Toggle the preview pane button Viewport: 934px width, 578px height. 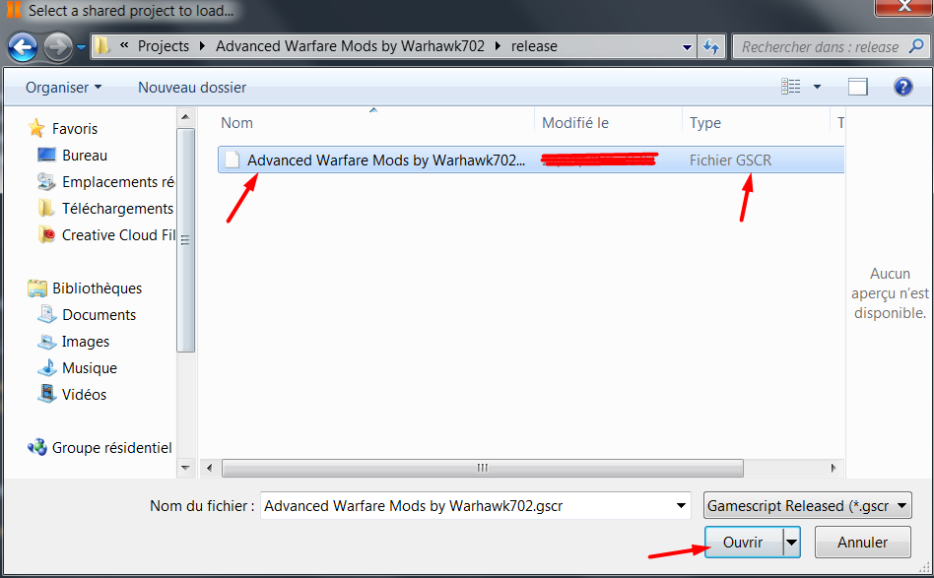pyautogui.click(x=858, y=87)
